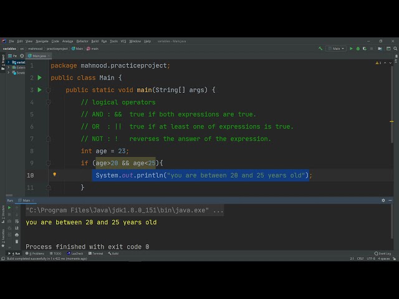Viewport: 399px width, 299px height.
Task: Expand the External Libraries tree node
Action: point(8,67)
